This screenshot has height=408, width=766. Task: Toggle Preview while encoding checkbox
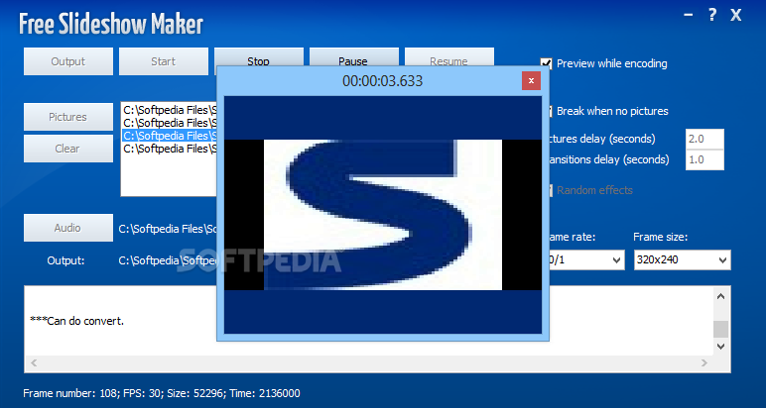(x=546, y=63)
